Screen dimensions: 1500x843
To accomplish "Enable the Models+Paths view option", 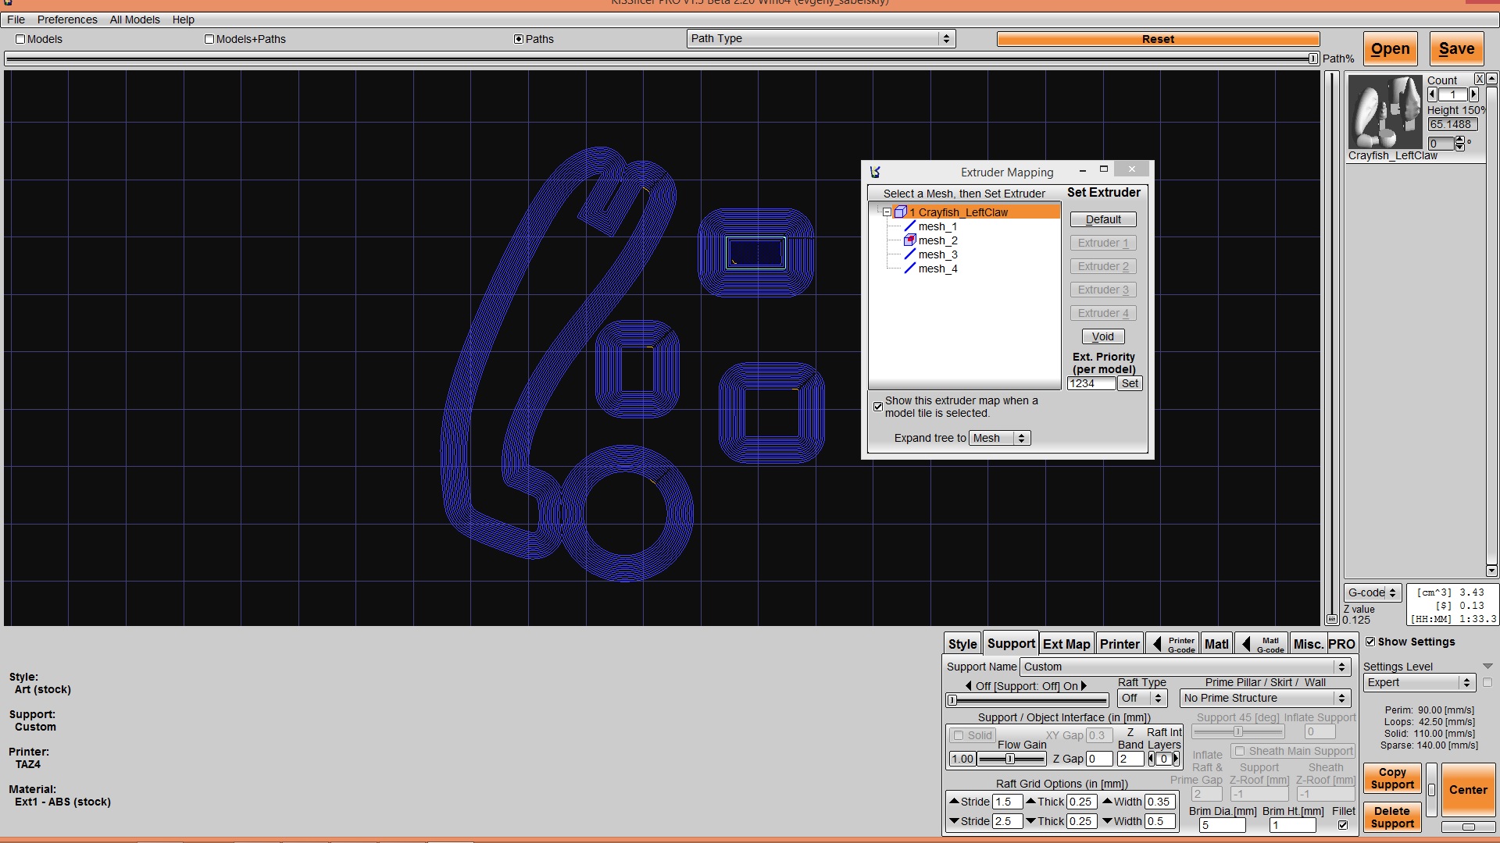I will coord(209,39).
